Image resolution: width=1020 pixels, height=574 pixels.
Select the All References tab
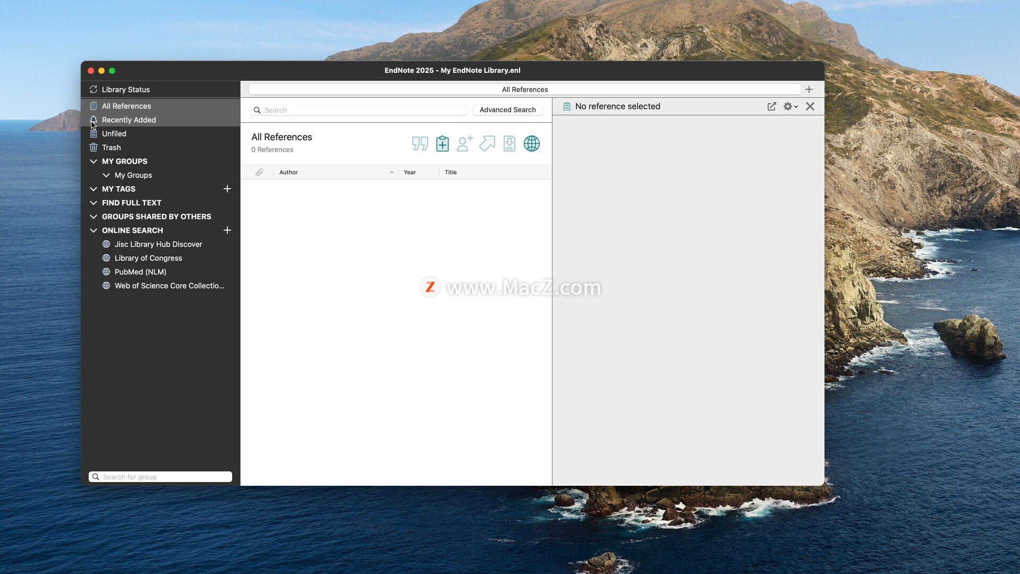[525, 89]
